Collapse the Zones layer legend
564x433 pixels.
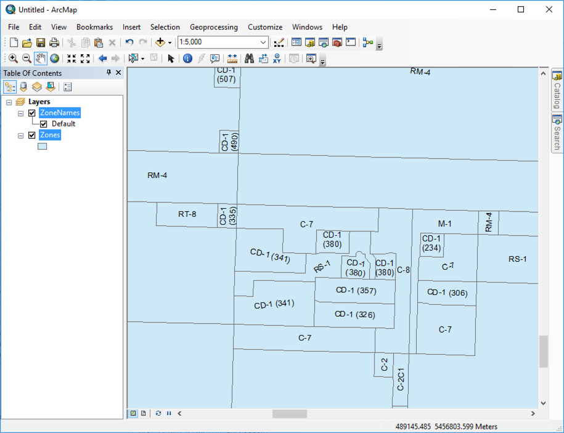21,136
